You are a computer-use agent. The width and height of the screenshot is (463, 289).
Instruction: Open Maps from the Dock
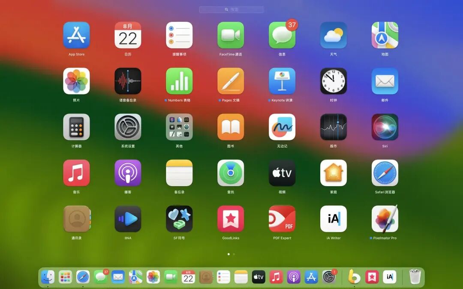(135, 277)
